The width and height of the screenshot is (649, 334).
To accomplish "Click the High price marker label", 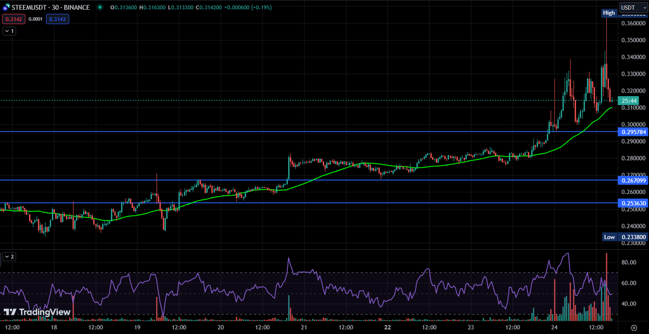I will pyautogui.click(x=609, y=12).
